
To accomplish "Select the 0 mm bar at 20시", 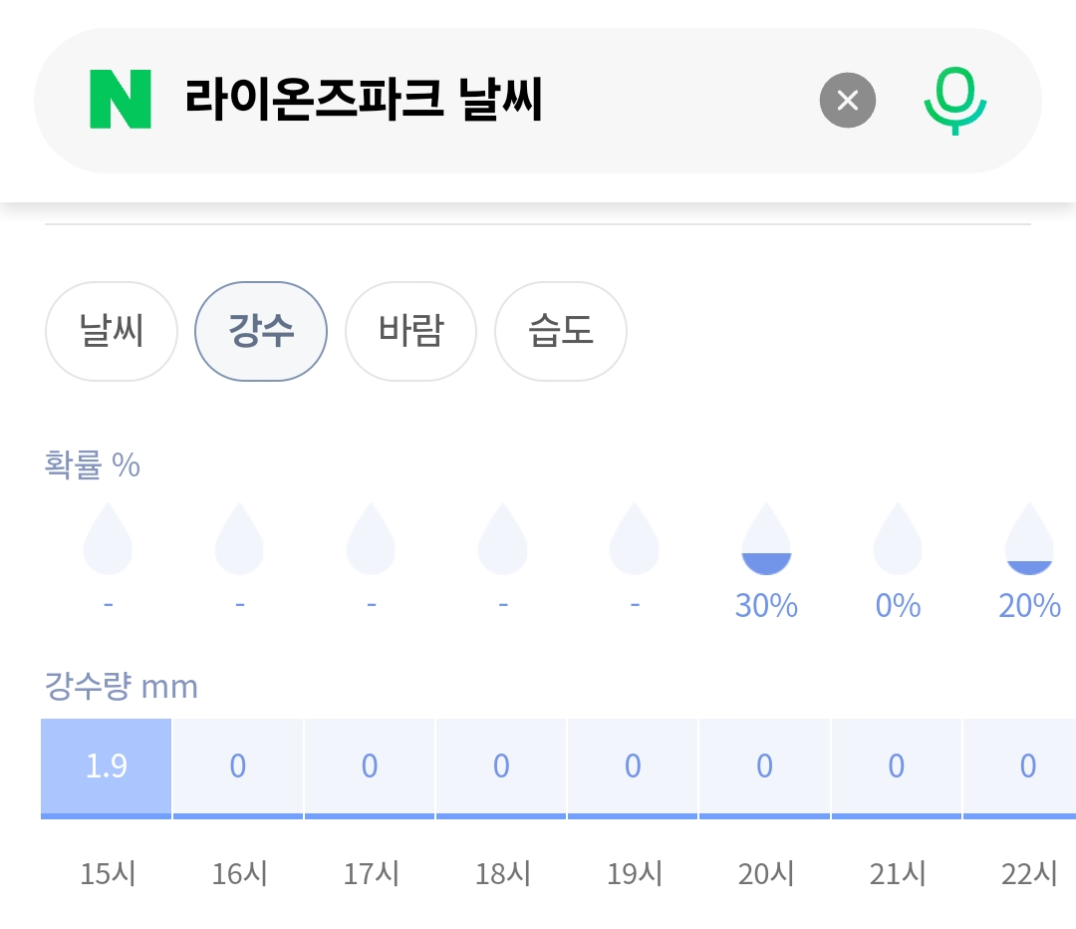I will pyautogui.click(x=764, y=770).
